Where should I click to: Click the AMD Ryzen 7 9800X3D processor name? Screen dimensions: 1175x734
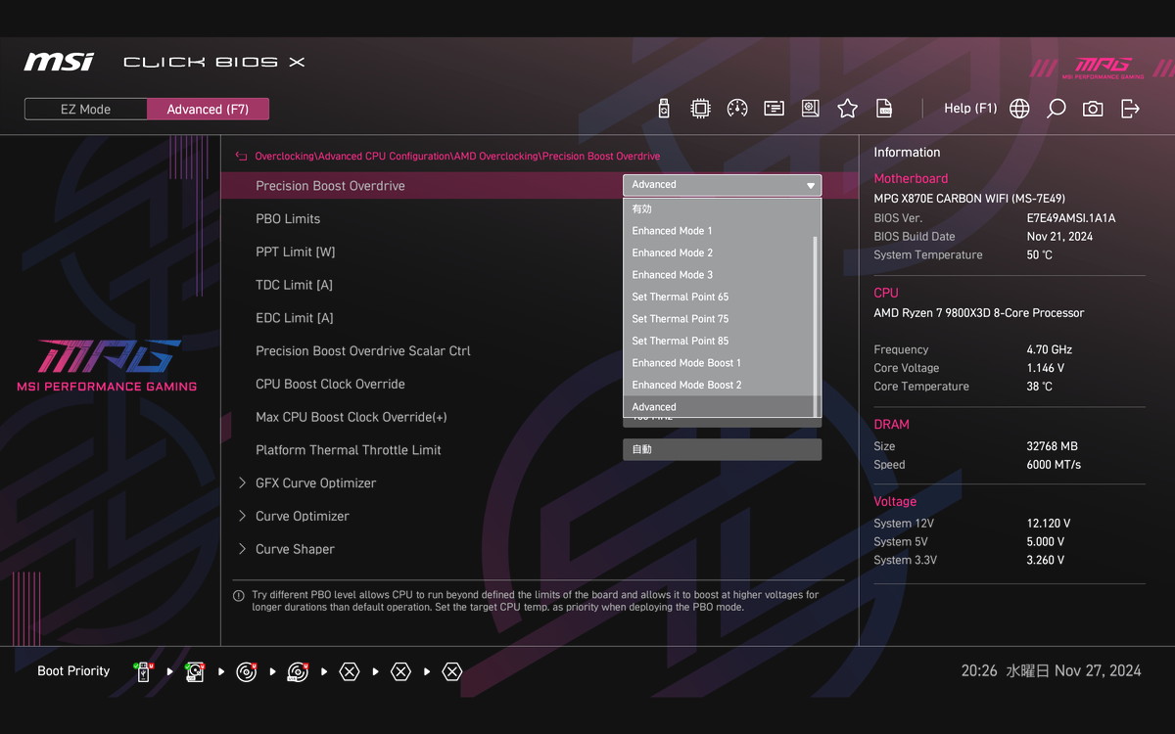pyautogui.click(x=979, y=313)
